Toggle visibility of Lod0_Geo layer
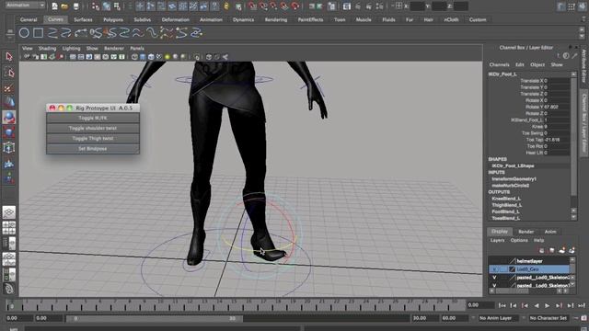 494,269
